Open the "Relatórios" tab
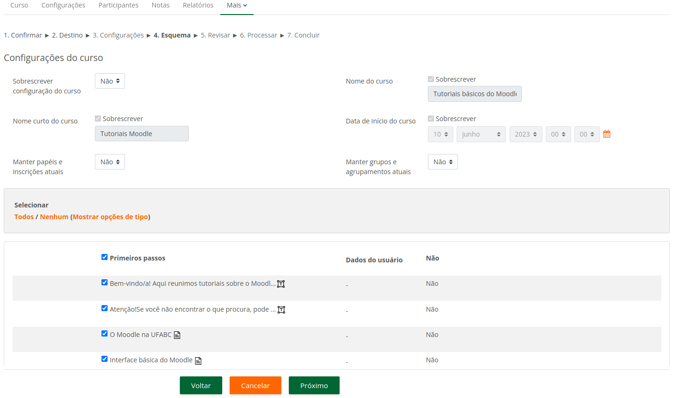 198,5
